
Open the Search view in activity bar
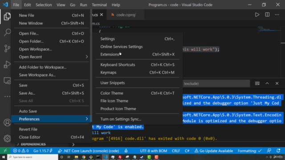[7, 32]
